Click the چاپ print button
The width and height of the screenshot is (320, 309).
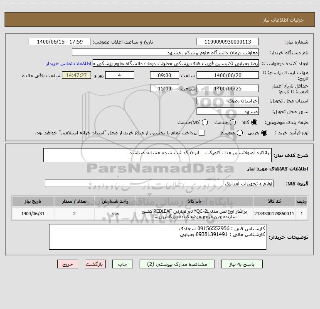[x=123, y=264]
